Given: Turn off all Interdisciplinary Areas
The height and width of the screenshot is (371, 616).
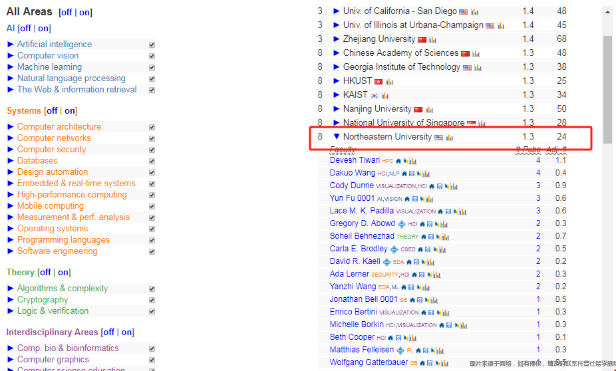Looking at the screenshot, I should [x=109, y=332].
